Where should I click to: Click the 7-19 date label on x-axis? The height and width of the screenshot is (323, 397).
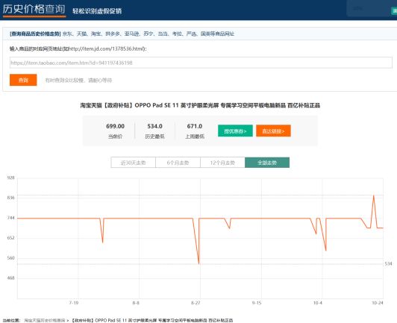pyautogui.click(x=74, y=303)
